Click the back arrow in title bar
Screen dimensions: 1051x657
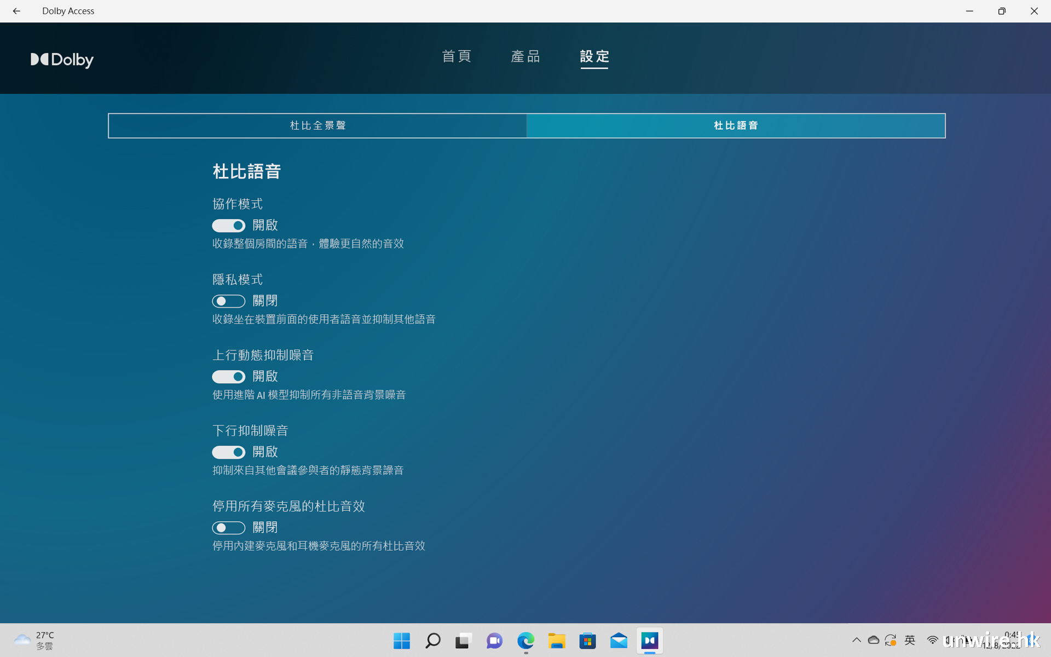pyautogui.click(x=16, y=11)
